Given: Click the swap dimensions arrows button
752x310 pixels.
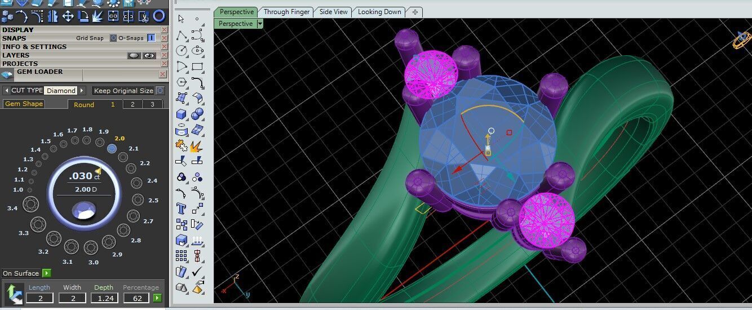Looking at the screenshot, I should [14, 294].
